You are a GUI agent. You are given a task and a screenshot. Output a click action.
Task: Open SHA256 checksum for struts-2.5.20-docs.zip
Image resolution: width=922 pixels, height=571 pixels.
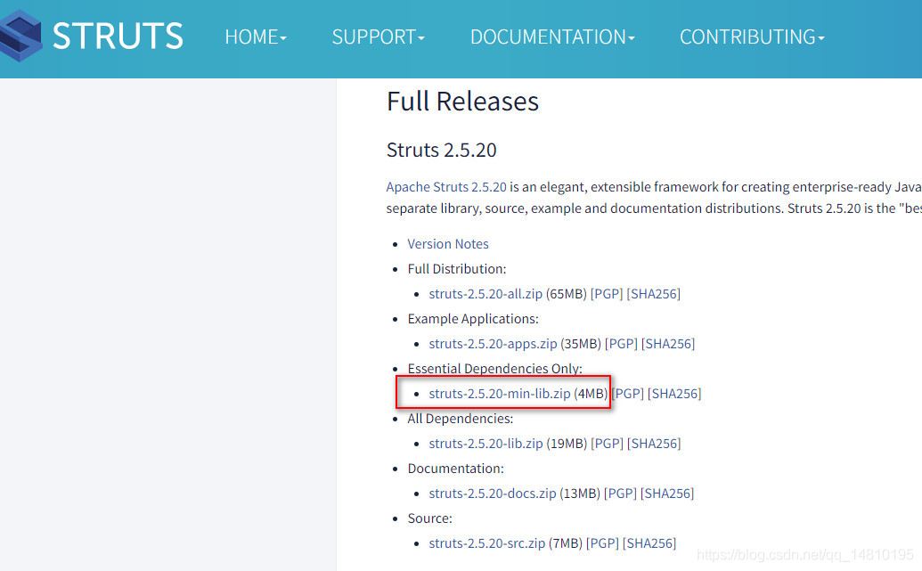[x=667, y=494]
